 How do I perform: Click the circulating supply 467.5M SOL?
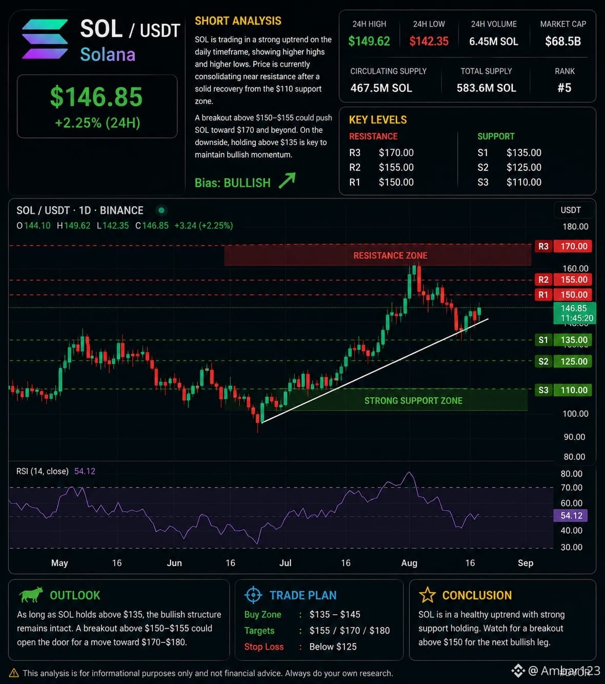381,88
